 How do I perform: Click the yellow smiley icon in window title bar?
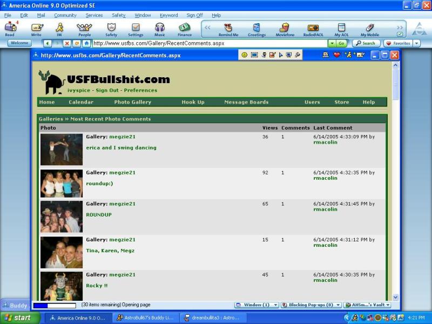pos(244,55)
